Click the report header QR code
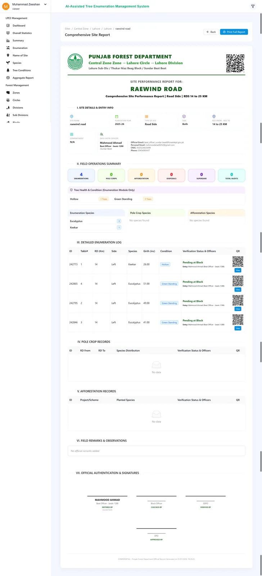 [235, 63]
